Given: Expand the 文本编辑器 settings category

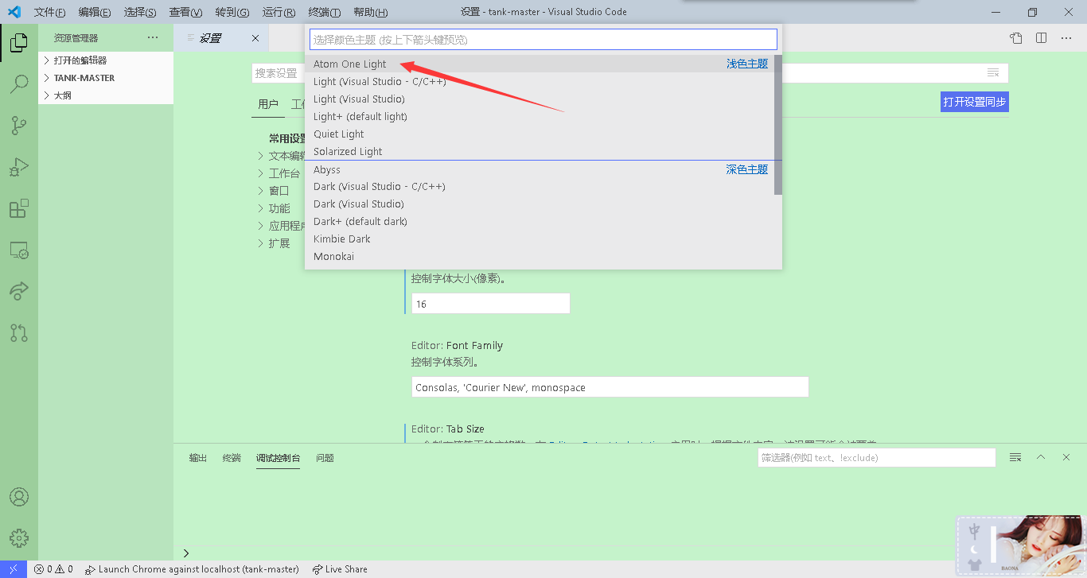Looking at the screenshot, I should pyautogui.click(x=280, y=156).
